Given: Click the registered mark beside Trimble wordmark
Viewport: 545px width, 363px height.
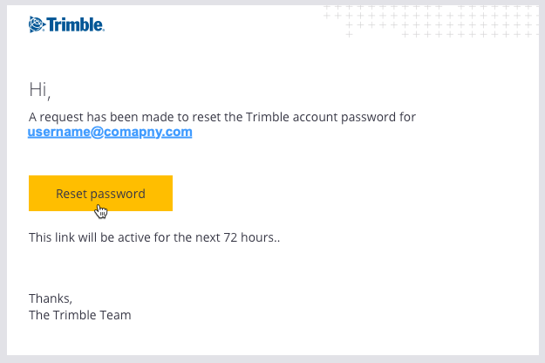Looking at the screenshot, I should coord(103,31).
